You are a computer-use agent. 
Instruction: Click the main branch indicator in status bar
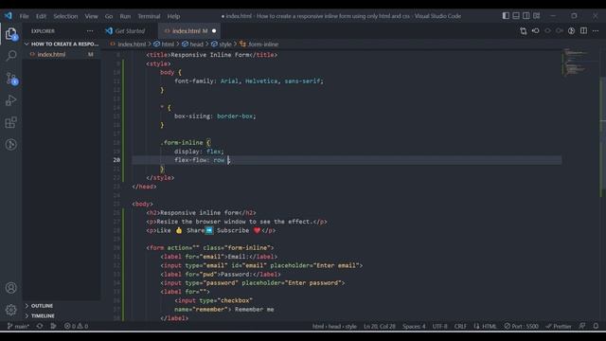[18, 326]
